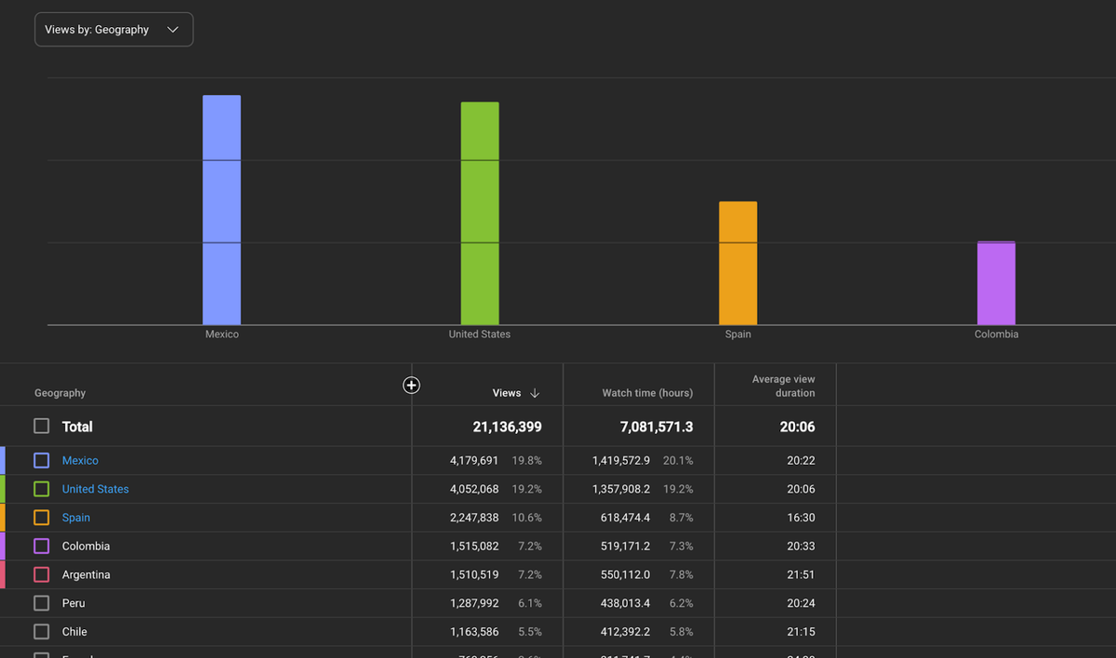Click the Peru row label

tap(73, 603)
